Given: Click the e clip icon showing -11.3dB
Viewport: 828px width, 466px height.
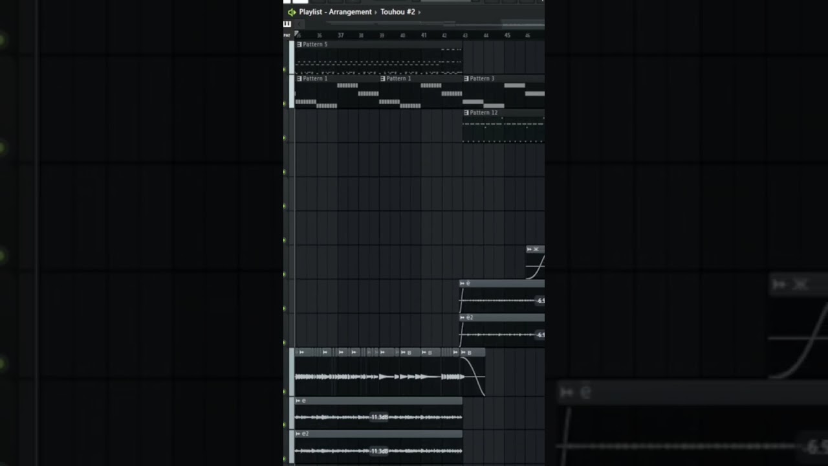Looking at the screenshot, I should (298, 401).
